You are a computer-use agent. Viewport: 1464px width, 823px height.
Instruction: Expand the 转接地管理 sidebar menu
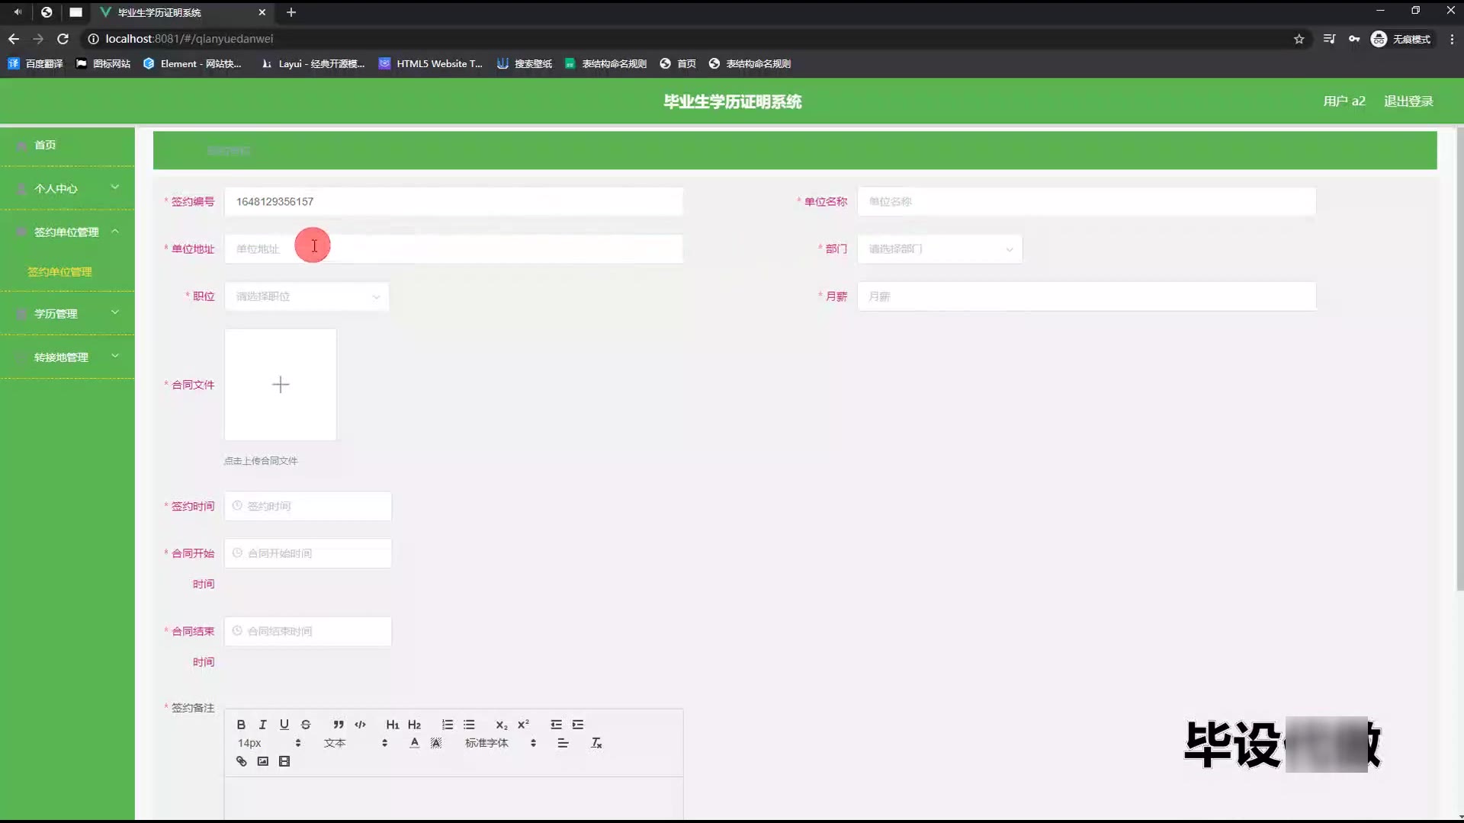67,357
